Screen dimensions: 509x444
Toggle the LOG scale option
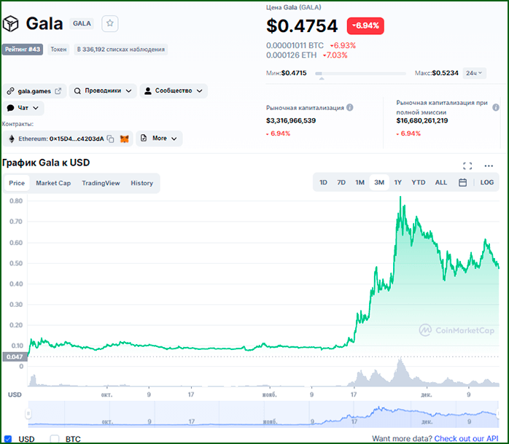(487, 182)
